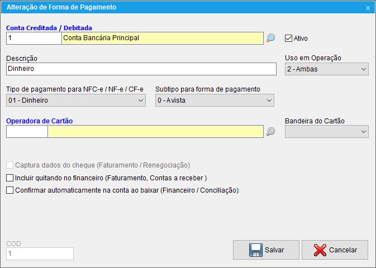
Task: Tick Confirmar automaticamente na conta ao baixar
Action: click(x=10, y=190)
